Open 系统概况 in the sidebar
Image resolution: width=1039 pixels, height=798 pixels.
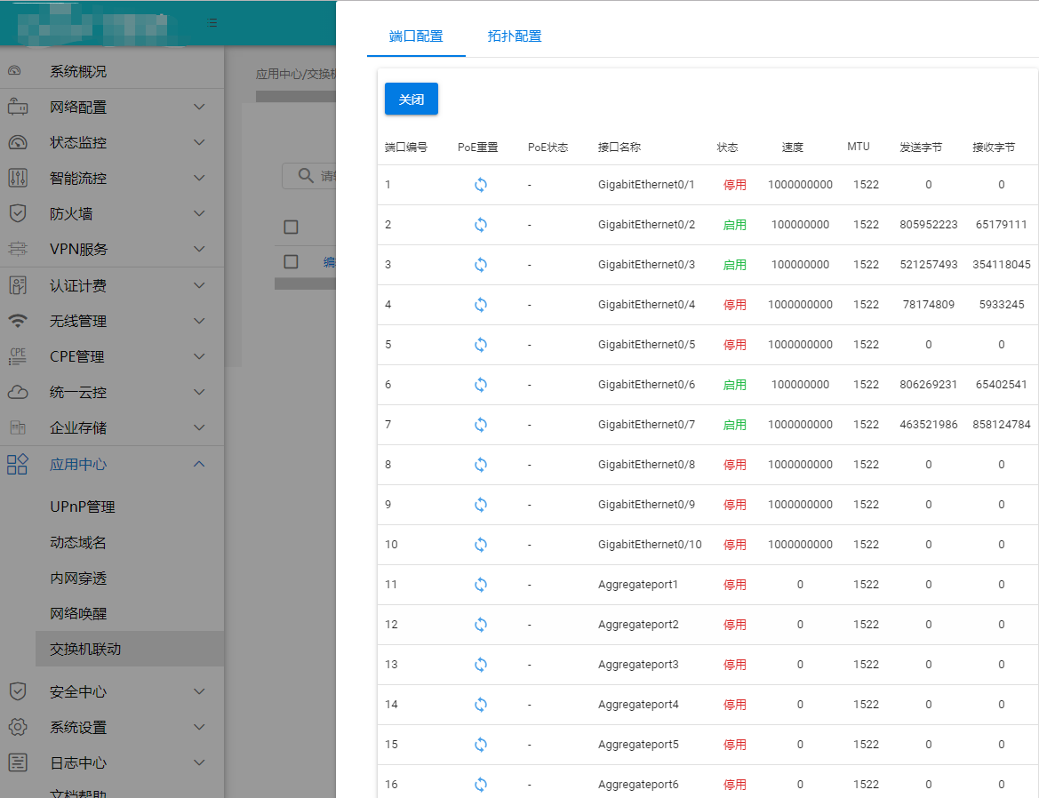click(78, 71)
